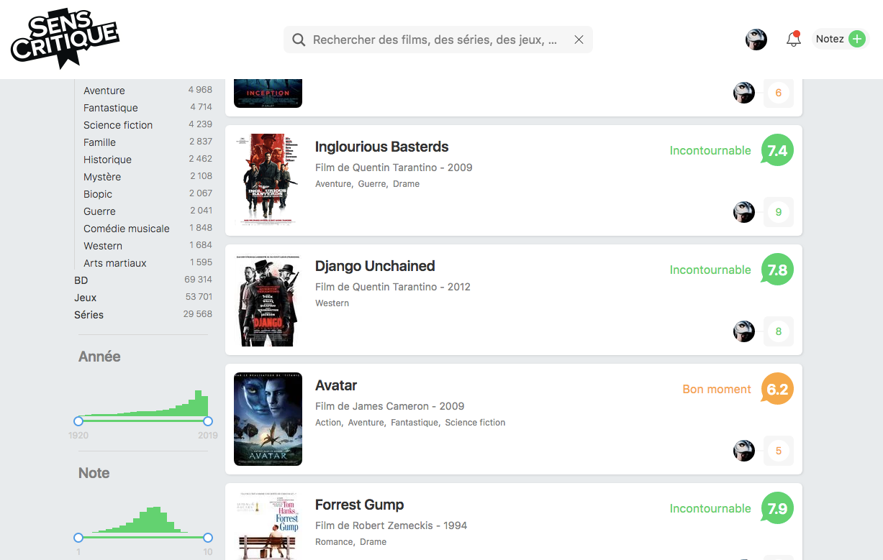Screen dimensions: 883x560
Task: Click user avatar icon on the Avatar card
Action: pos(744,451)
